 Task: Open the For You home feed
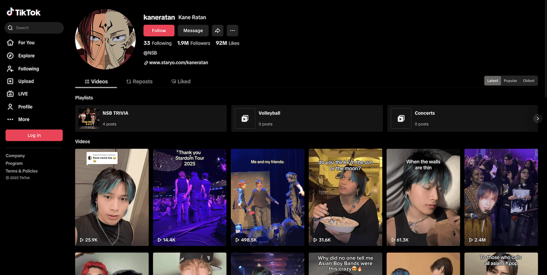click(26, 43)
